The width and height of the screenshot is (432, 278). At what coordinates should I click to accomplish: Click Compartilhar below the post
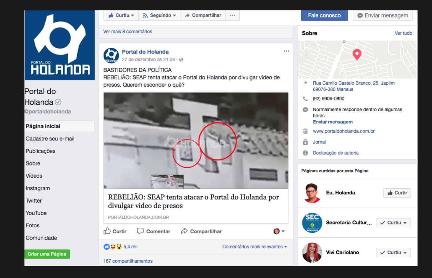201,231
